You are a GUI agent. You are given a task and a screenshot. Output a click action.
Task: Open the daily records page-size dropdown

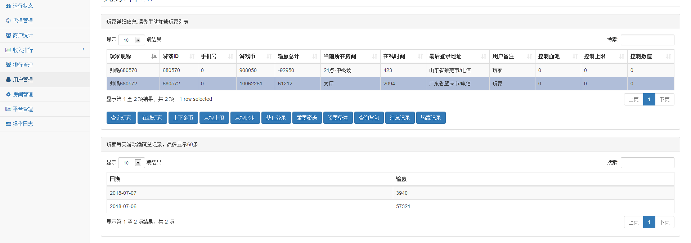click(x=131, y=163)
